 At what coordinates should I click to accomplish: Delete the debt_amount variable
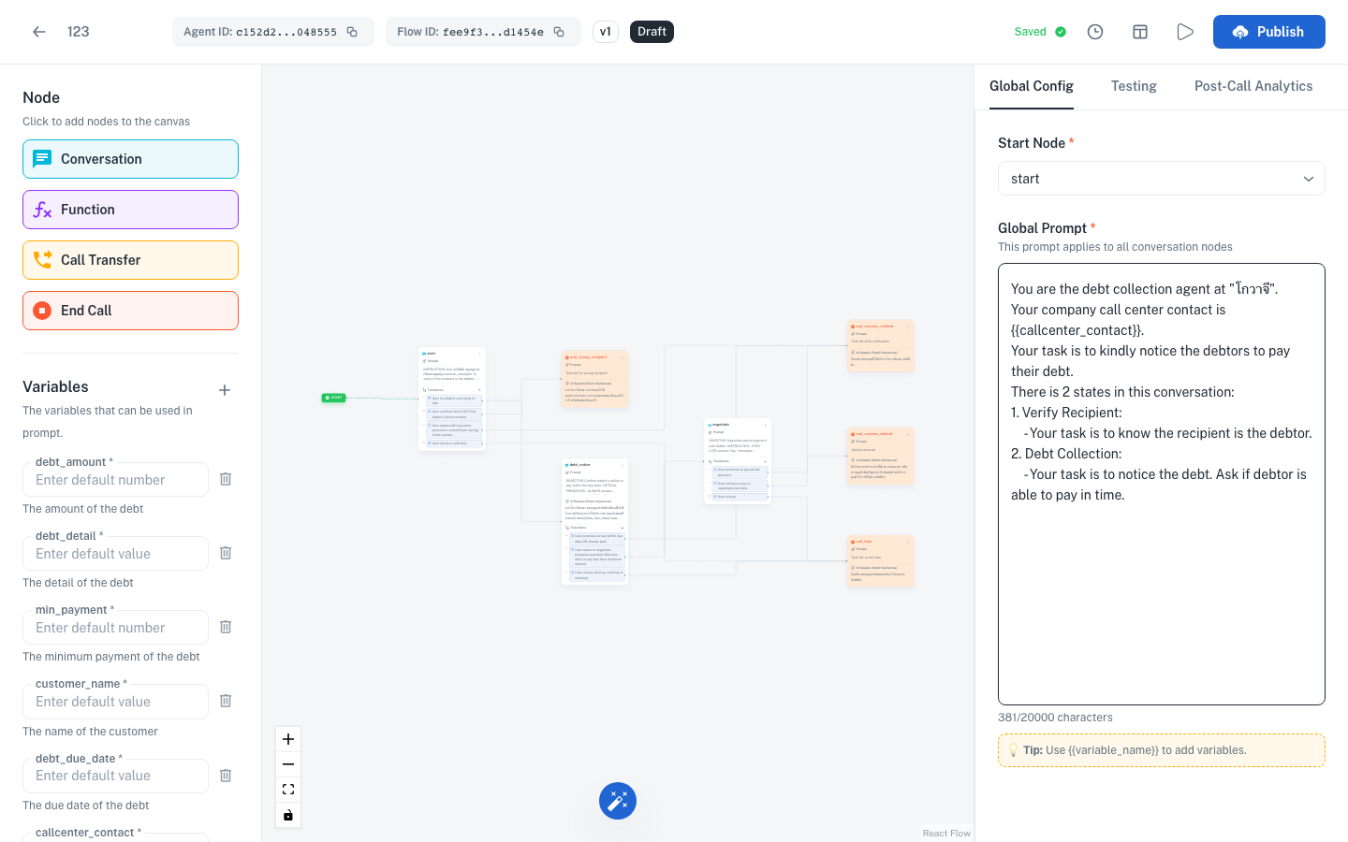(226, 479)
